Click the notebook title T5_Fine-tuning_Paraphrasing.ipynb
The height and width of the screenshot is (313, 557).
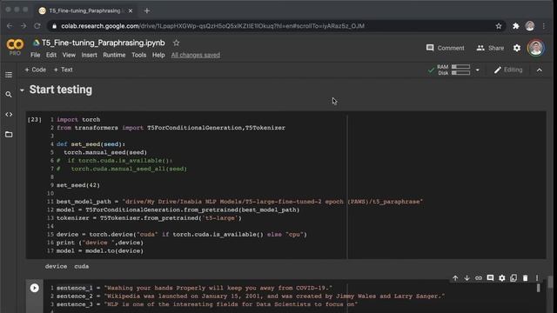[103, 43]
